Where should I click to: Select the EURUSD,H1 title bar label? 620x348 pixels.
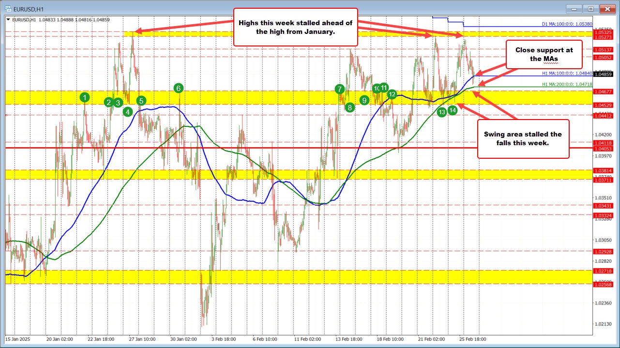[29, 9]
